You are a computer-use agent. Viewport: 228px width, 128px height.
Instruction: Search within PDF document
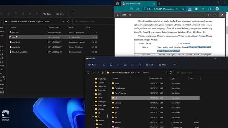(130, 15)
